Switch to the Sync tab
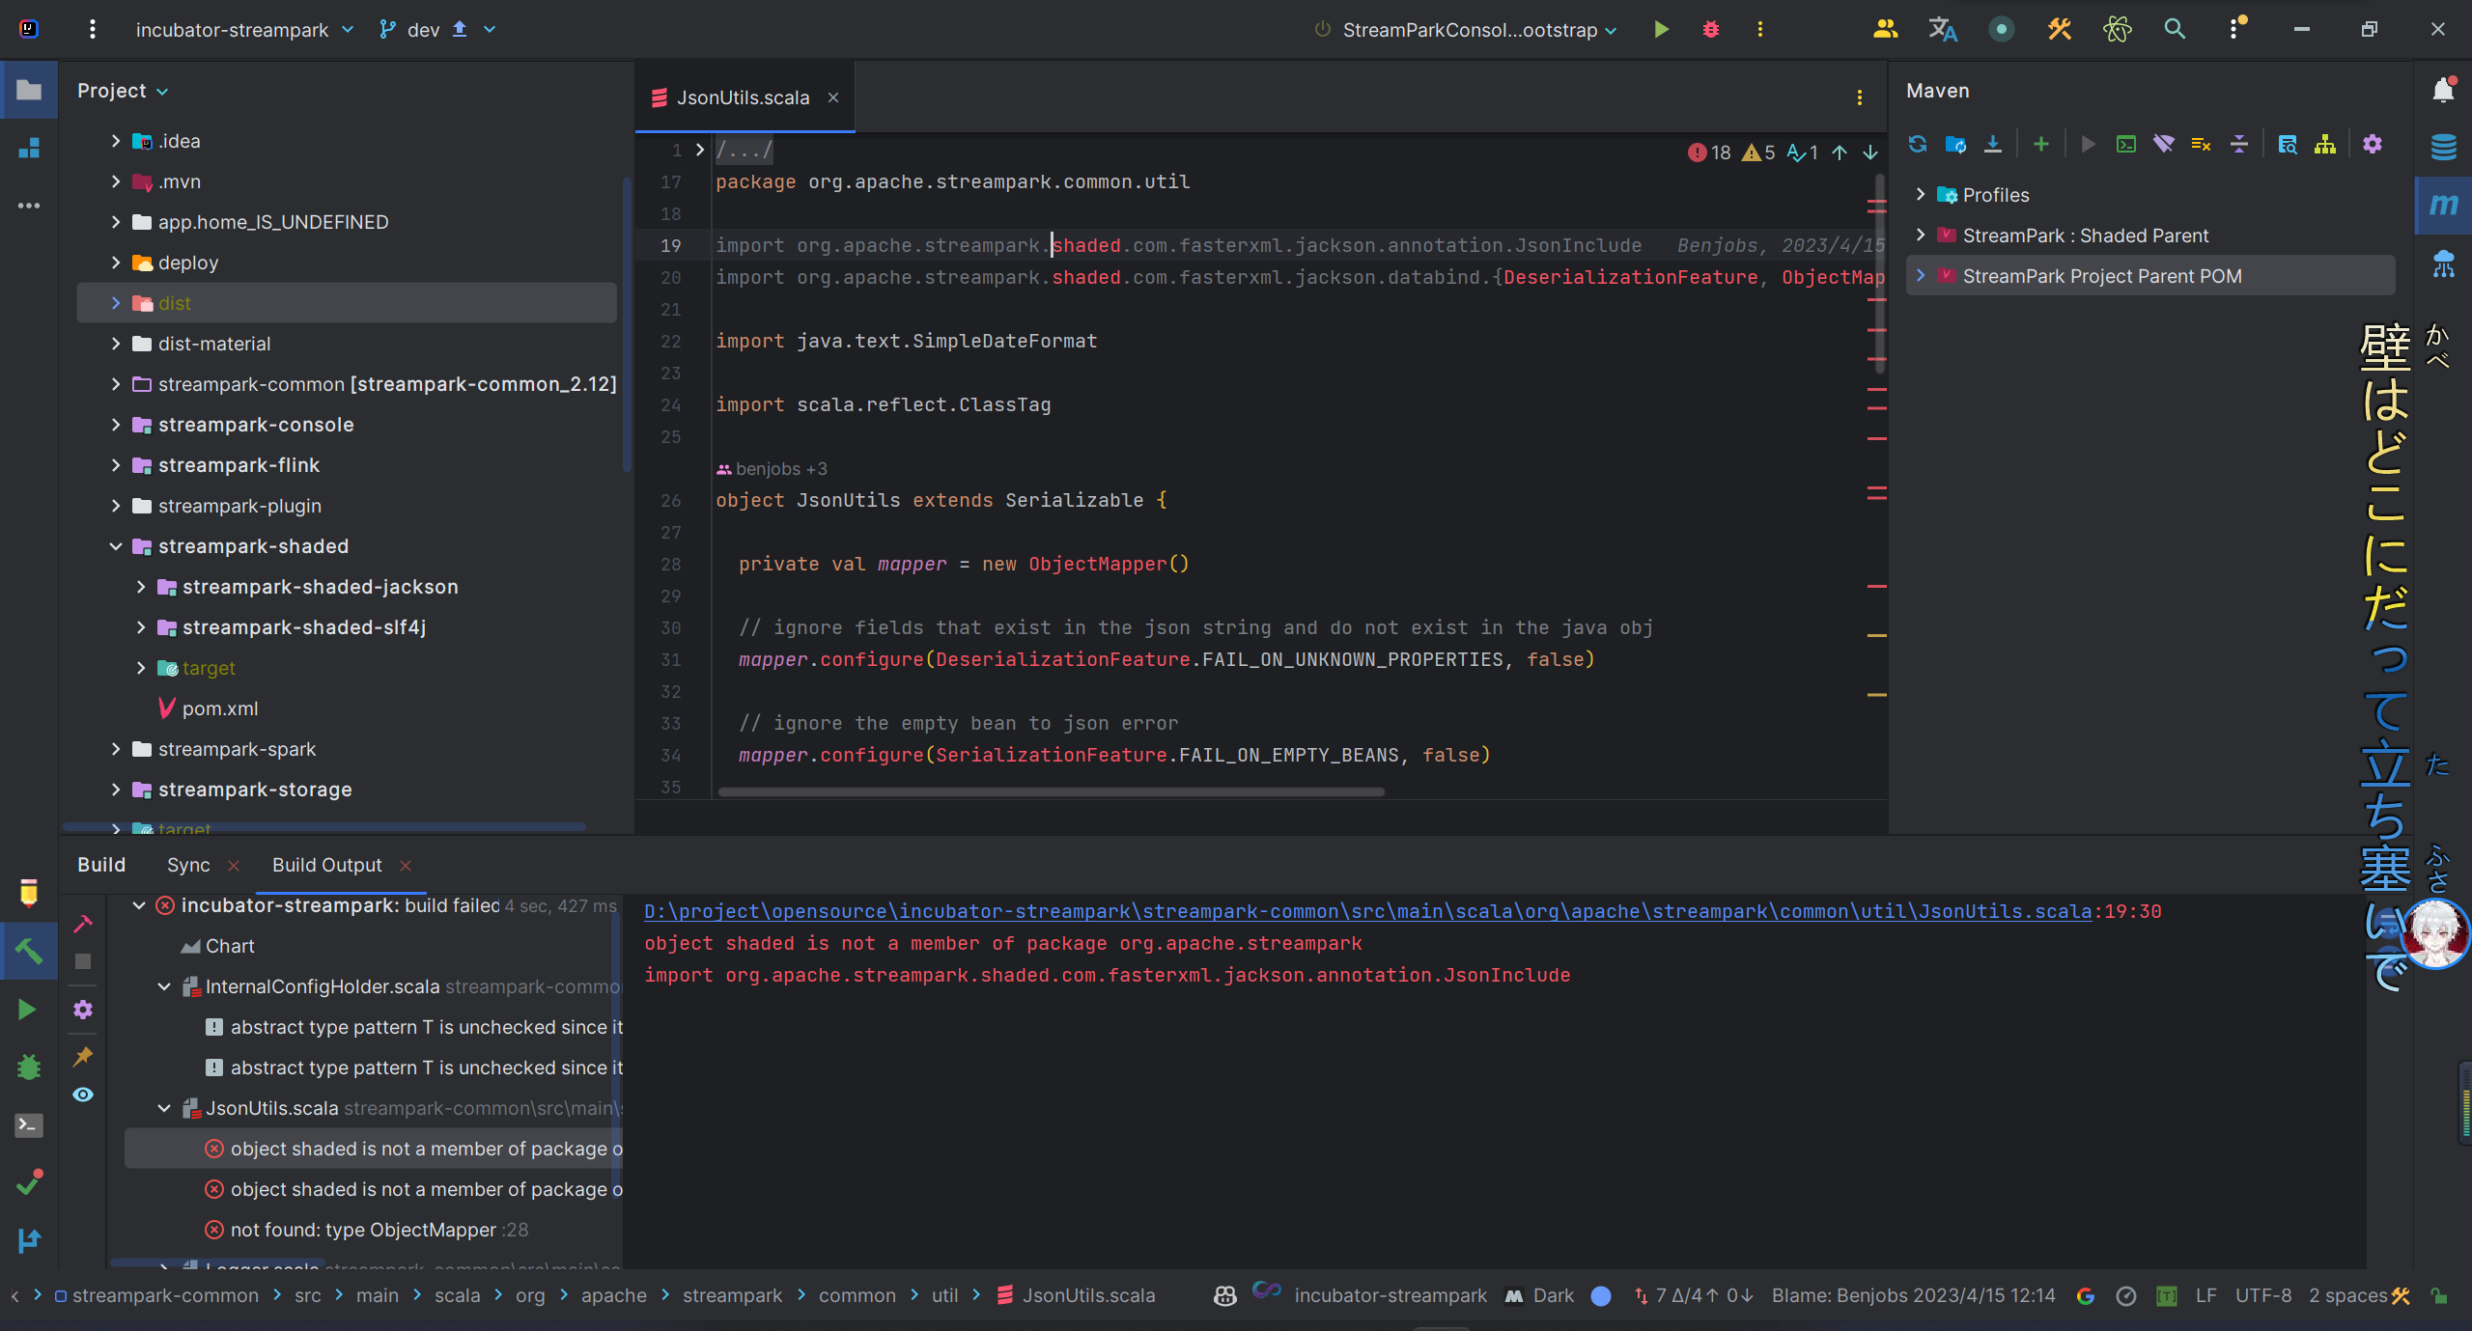 (x=188, y=865)
